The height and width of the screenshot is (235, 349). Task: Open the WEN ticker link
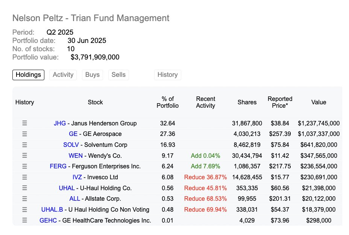76,156
